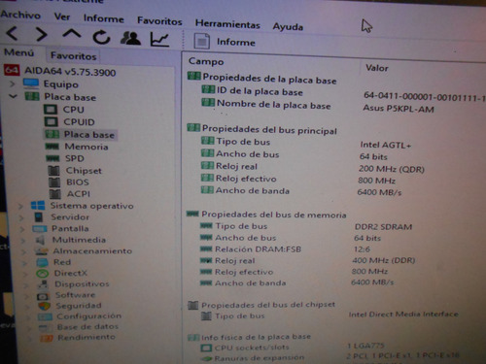Open the line graph toolbar icon
The width and height of the screenshot is (486, 364).
click(159, 40)
